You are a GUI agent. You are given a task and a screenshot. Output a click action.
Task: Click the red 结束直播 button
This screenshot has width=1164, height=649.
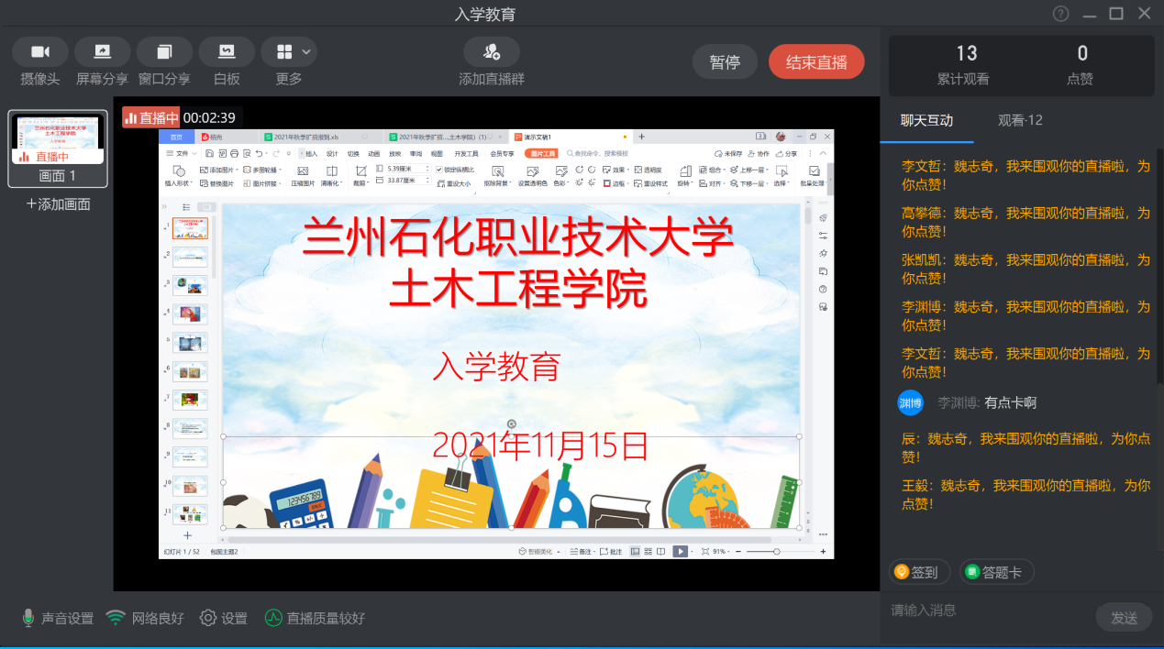point(816,62)
